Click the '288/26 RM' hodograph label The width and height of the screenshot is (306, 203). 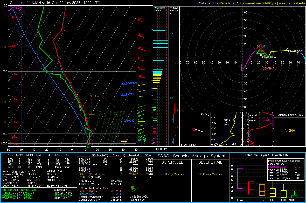(270, 68)
